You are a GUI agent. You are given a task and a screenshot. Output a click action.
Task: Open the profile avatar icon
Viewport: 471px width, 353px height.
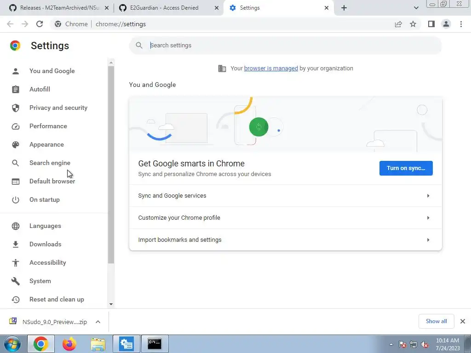point(446,24)
